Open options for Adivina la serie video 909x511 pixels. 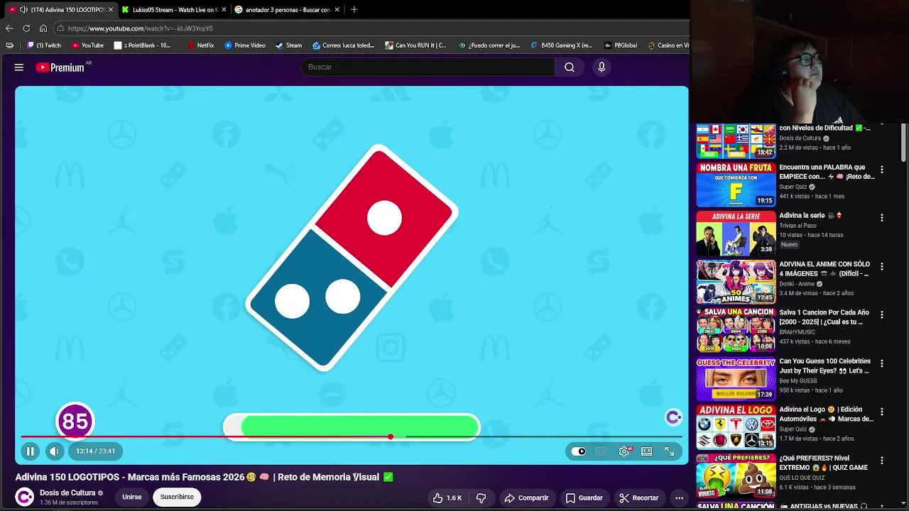[882, 218]
